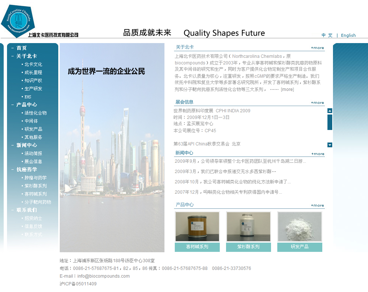Image resolution: width=368 pixels, height=292 pixels.
Task: Click the silver bottle product thumbnail
Action: point(248,226)
